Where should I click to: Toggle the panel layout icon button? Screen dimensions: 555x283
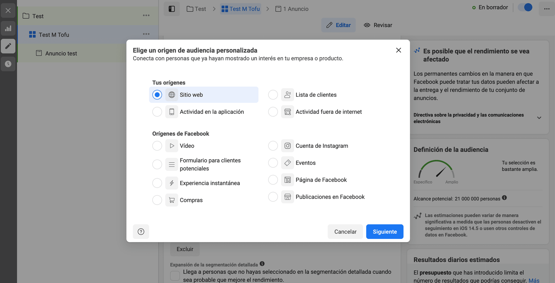(172, 9)
